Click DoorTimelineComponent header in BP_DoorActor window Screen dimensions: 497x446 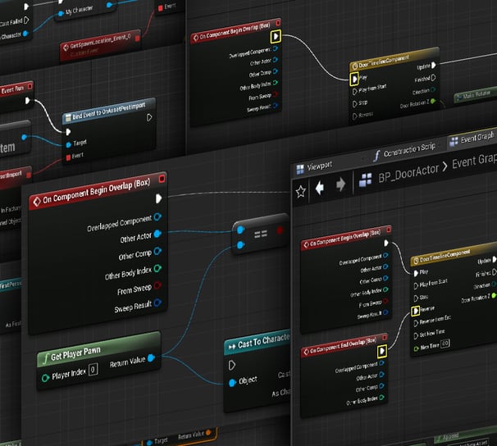click(454, 255)
